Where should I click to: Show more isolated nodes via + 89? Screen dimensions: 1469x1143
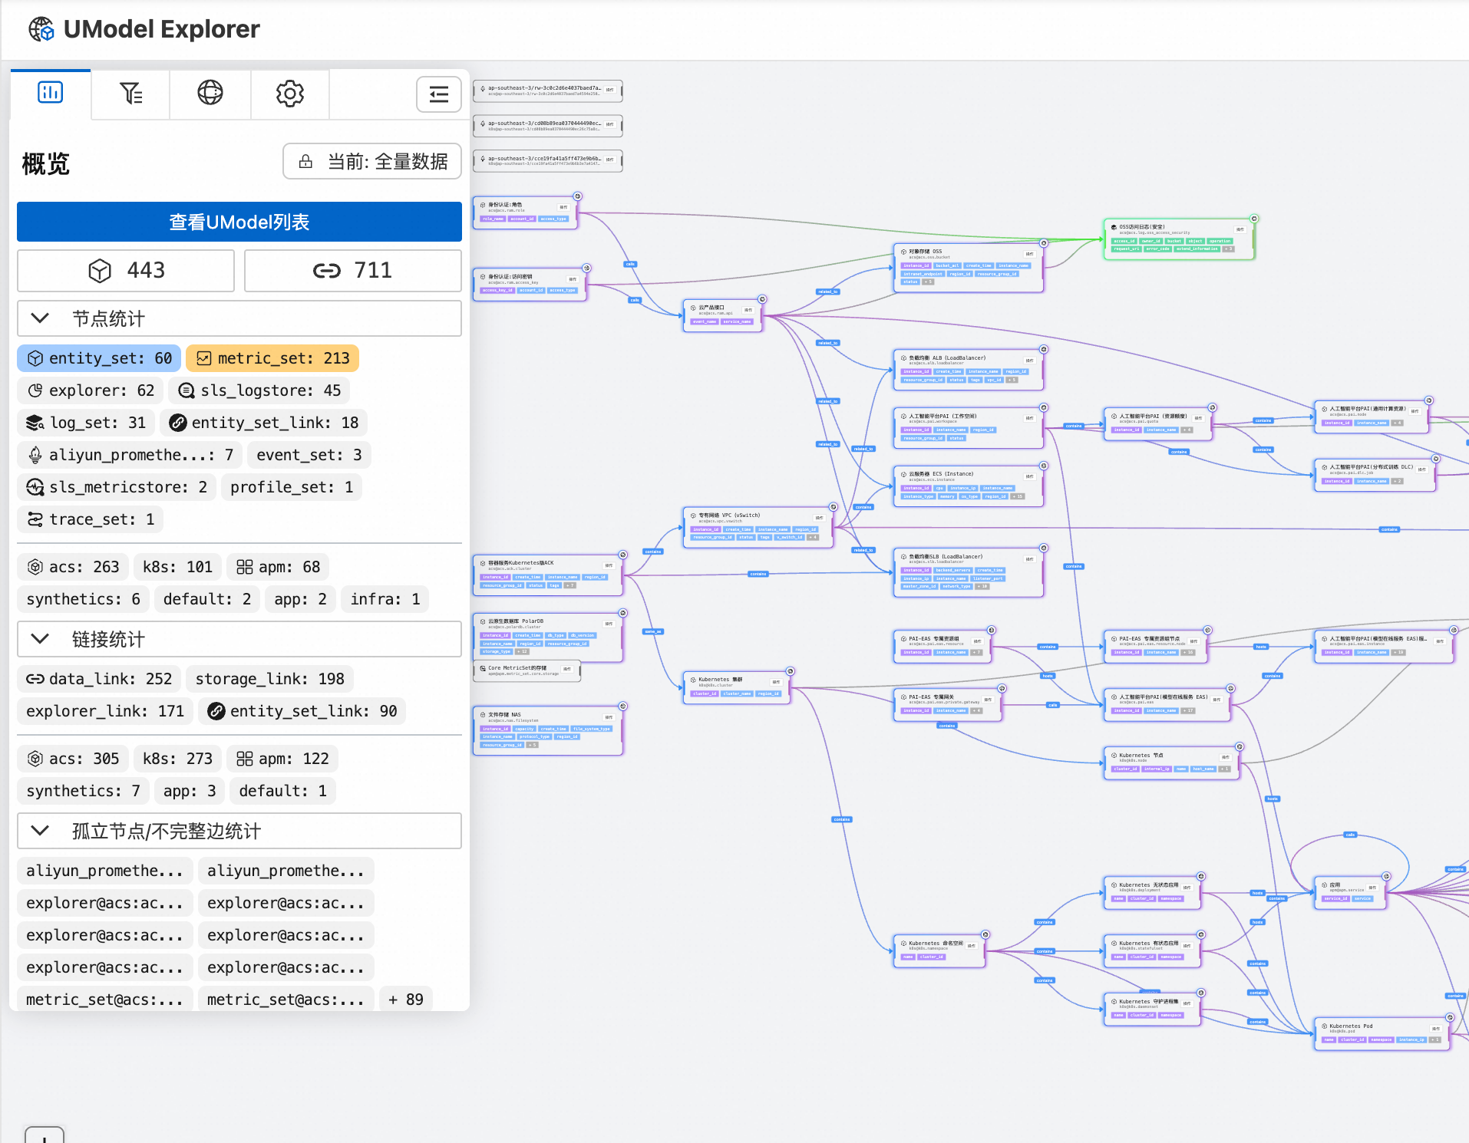(x=406, y=1000)
